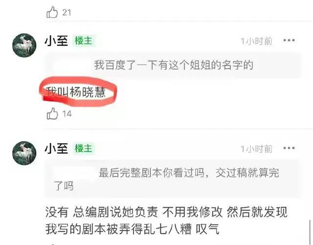Viewport: 313px width, 245px height.
Task: Open quoted reply about 最后完整剧本
Action: click(173, 179)
